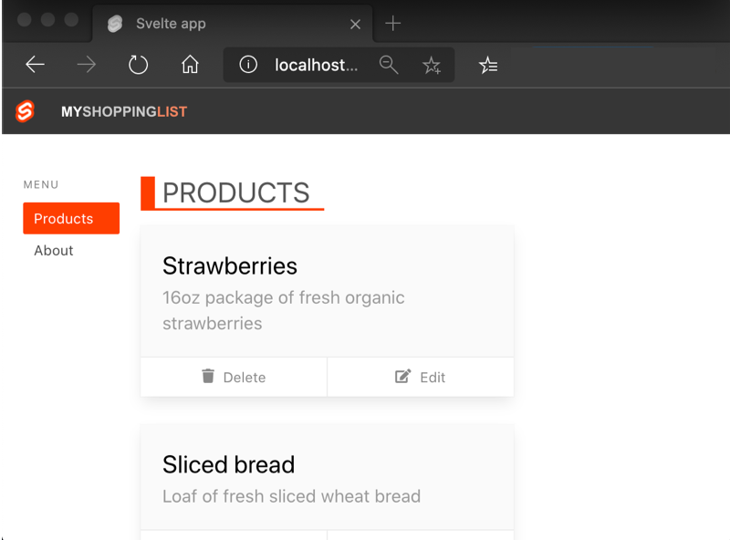Open the About page from the sidebar
730x540 pixels.
click(x=53, y=250)
